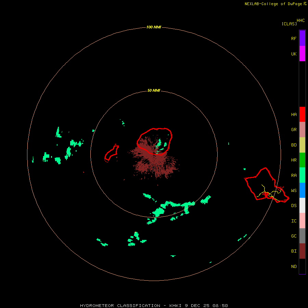
Task: Click the HA red legend swatch
Action: pos(302,114)
